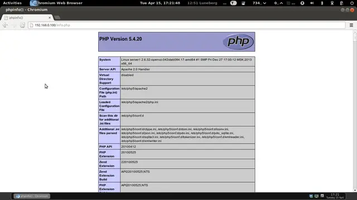Click the /etc/php5/apache2 path value

[x=134, y=89]
